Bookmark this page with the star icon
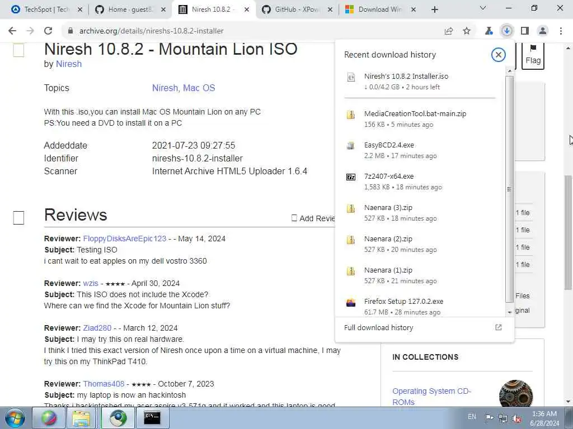Image resolution: width=573 pixels, height=429 pixels. [467, 31]
